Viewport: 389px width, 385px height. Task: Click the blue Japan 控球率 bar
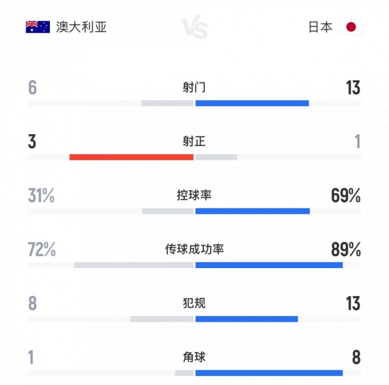click(253, 211)
